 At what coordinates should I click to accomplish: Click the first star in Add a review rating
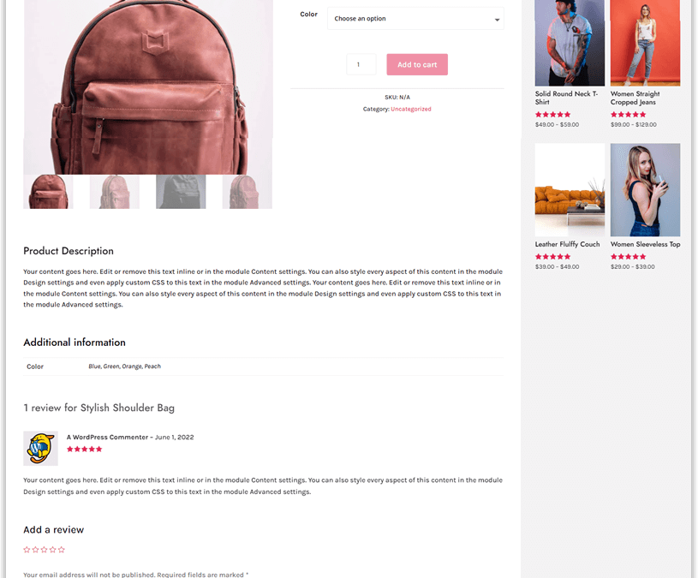click(x=27, y=550)
